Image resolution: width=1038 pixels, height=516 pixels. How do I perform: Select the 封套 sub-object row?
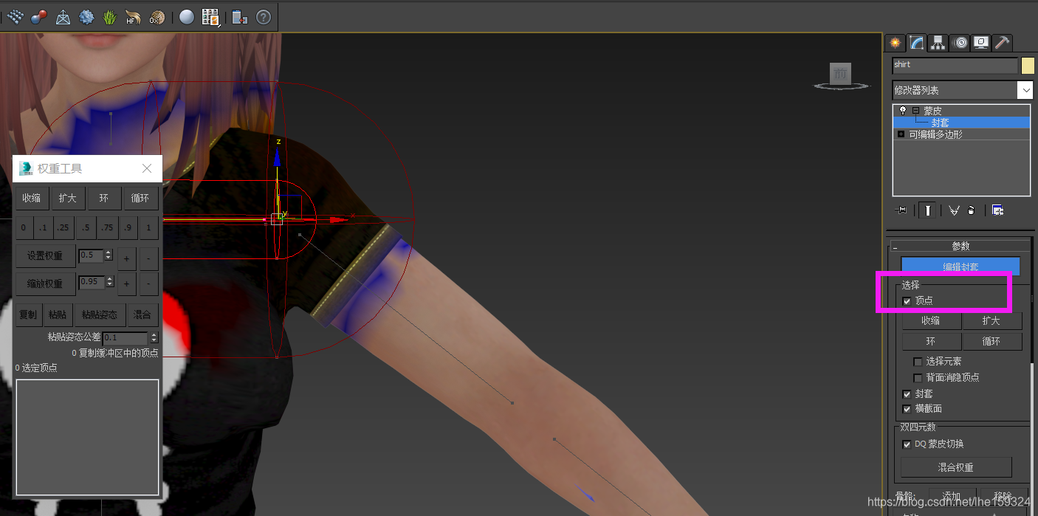pos(961,123)
